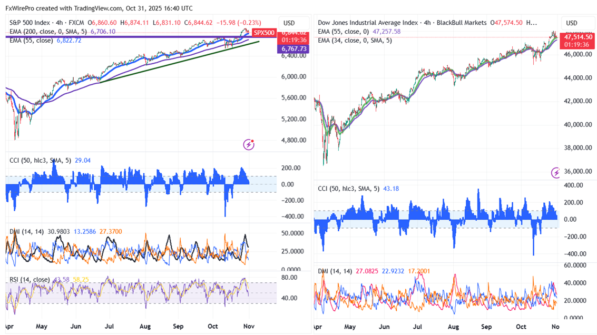Viewport: 597px width, 335px height.
Task: Click the lightning icon on Dow Jones chart
Action: pyautogui.click(x=555, y=173)
